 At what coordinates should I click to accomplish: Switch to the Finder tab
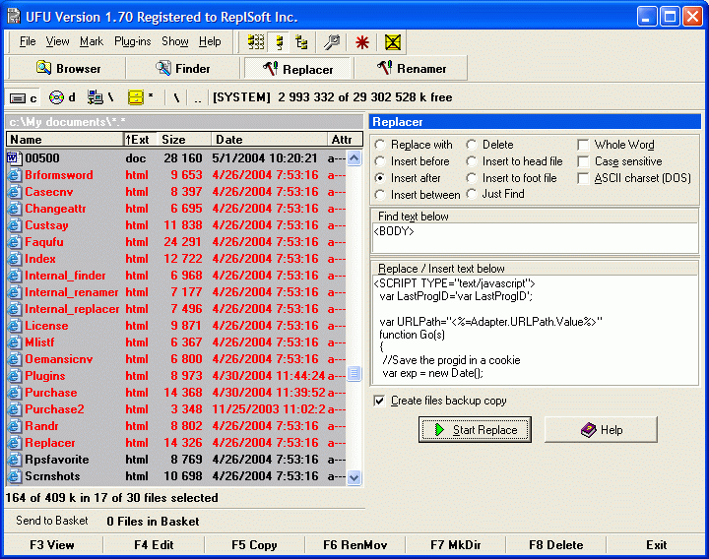(183, 69)
